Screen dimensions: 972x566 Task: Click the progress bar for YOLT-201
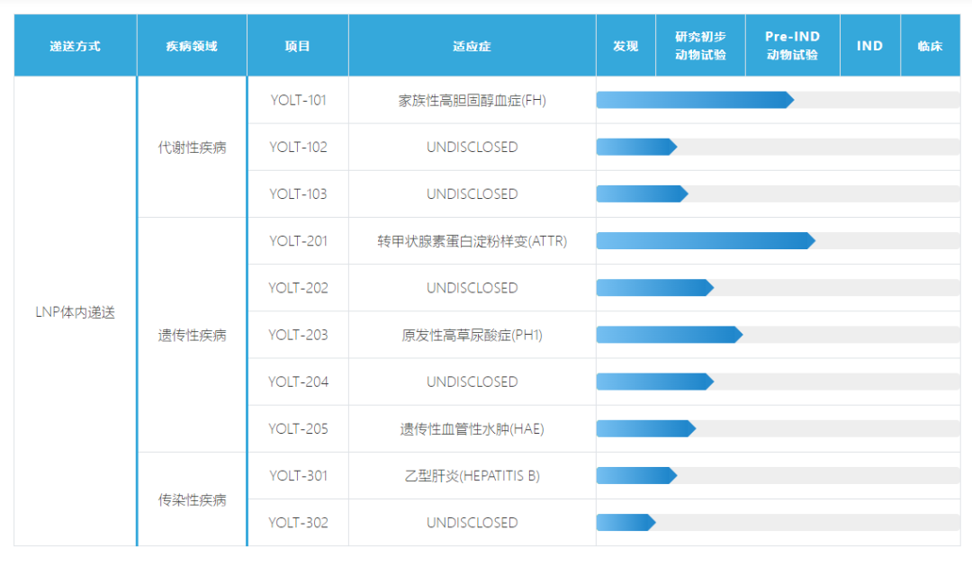click(x=705, y=241)
